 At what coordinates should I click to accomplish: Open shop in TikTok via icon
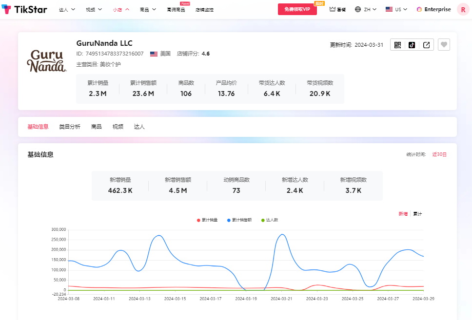click(412, 45)
